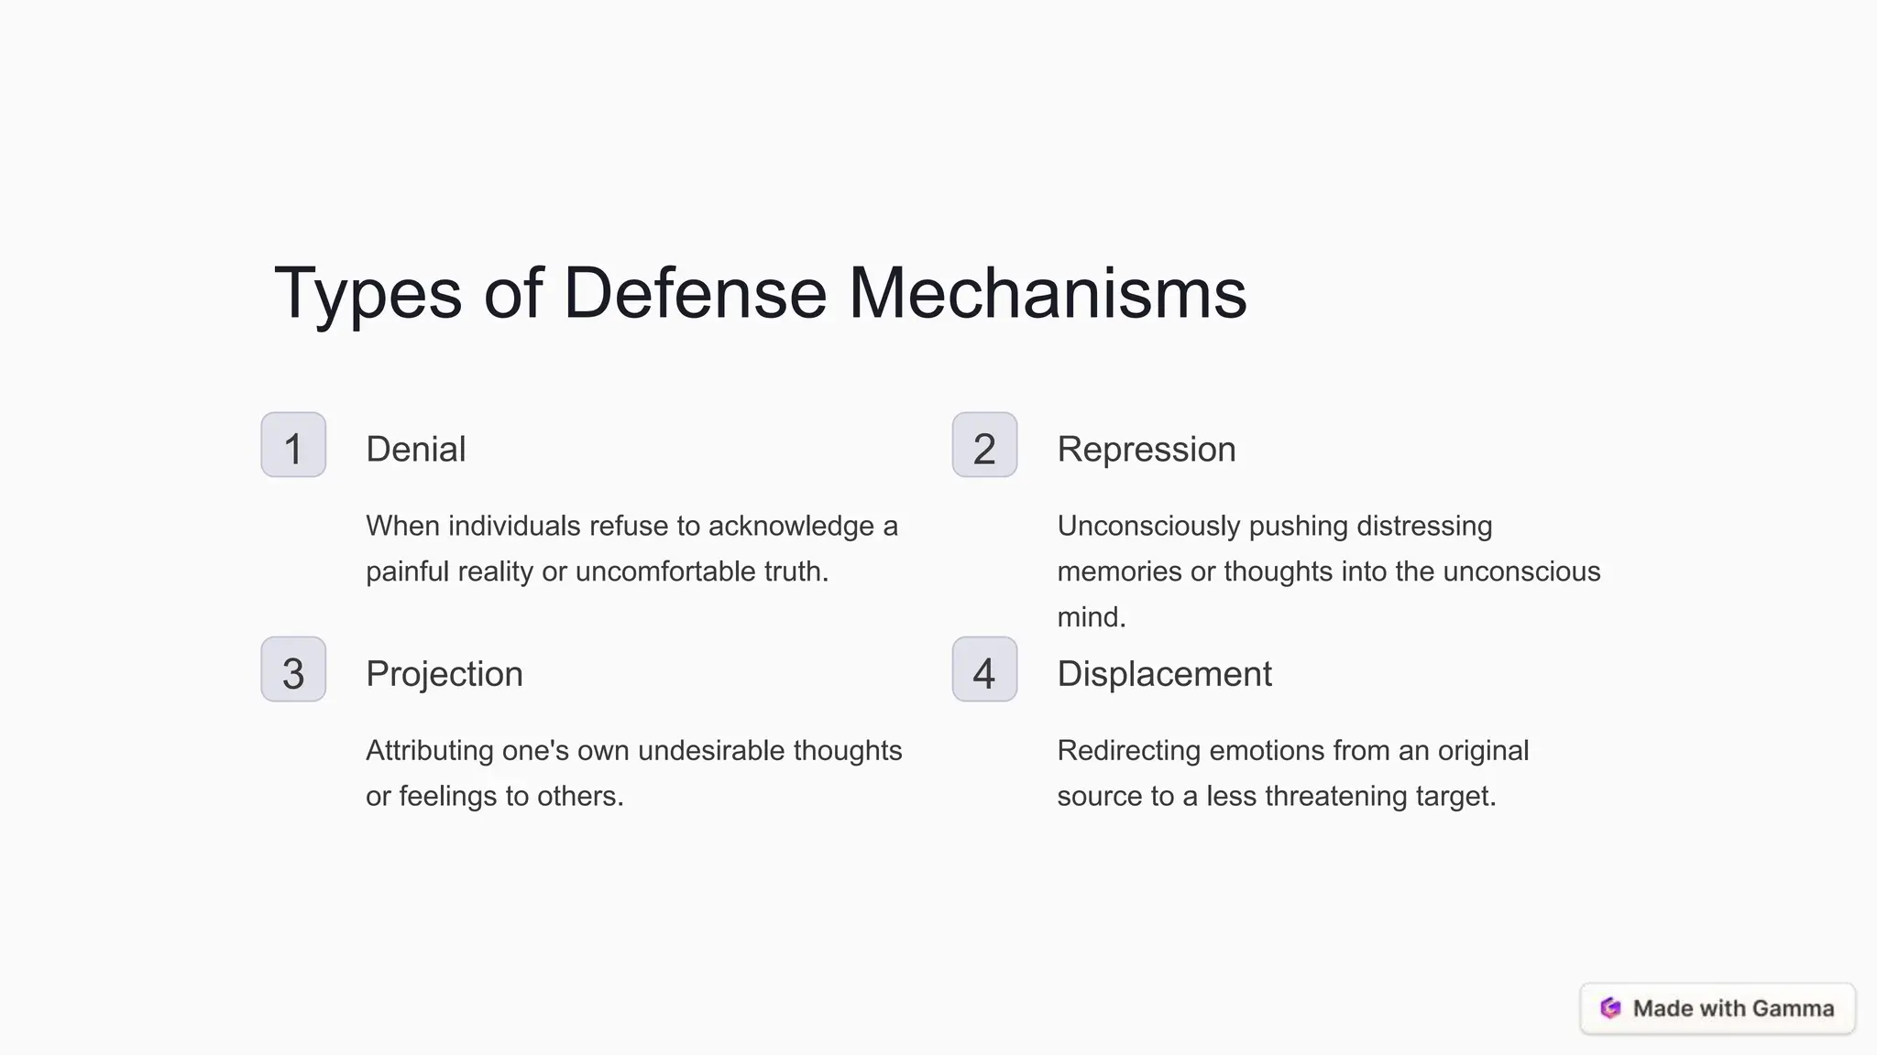Click the text 'source to a less threatening target.'
The height and width of the screenshot is (1055, 1877).
click(1276, 796)
